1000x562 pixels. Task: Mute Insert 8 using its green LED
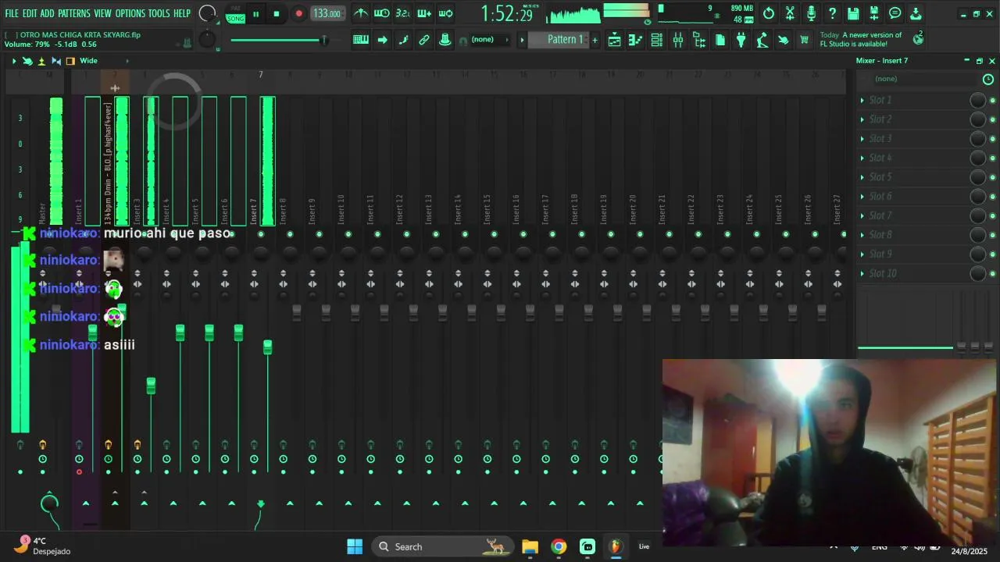tap(290, 234)
